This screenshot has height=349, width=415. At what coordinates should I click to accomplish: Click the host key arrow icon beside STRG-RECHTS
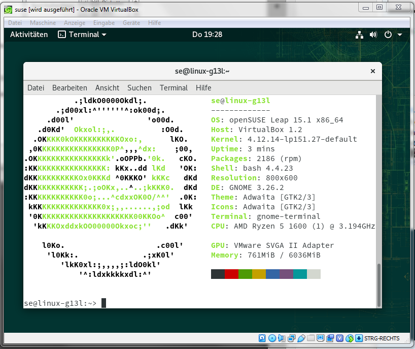click(359, 338)
